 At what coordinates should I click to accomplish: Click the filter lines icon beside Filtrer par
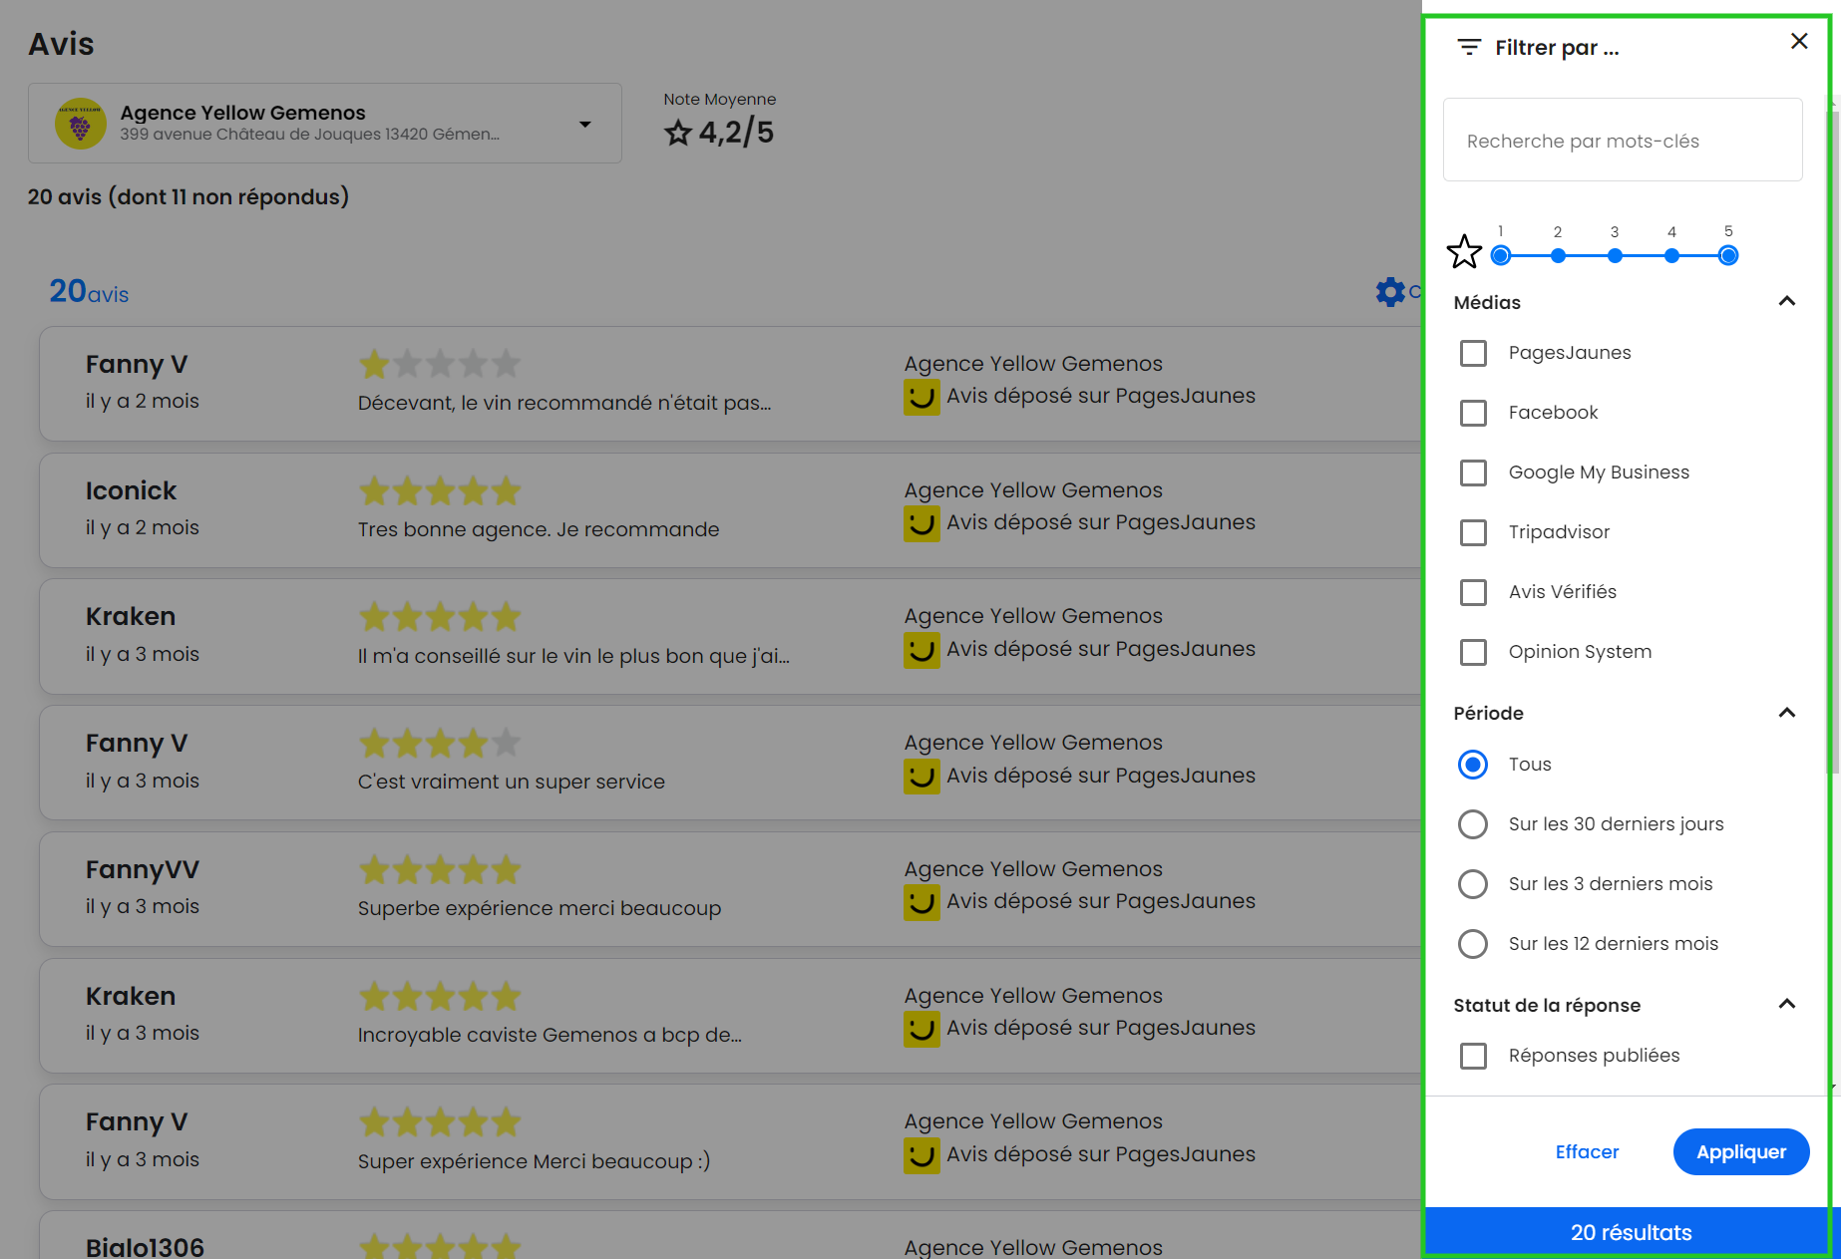point(1469,47)
